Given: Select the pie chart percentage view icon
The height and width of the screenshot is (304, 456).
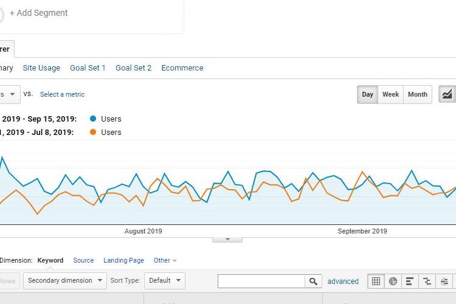Looking at the screenshot, I should click(x=393, y=281).
